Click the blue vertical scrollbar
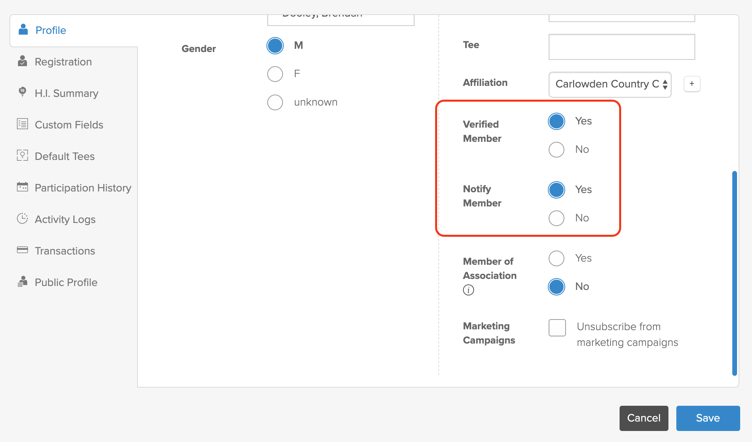This screenshot has height=442, width=752. tap(734, 273)
